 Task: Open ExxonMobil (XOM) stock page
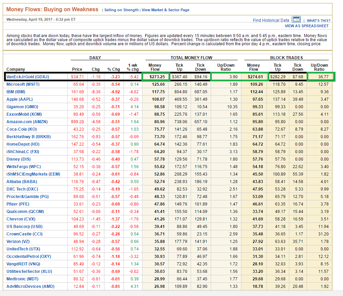click(x=24, y=114)
